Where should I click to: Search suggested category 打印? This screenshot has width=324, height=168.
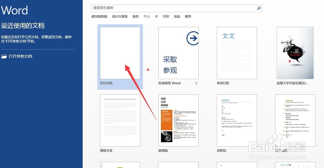[166, 17]
